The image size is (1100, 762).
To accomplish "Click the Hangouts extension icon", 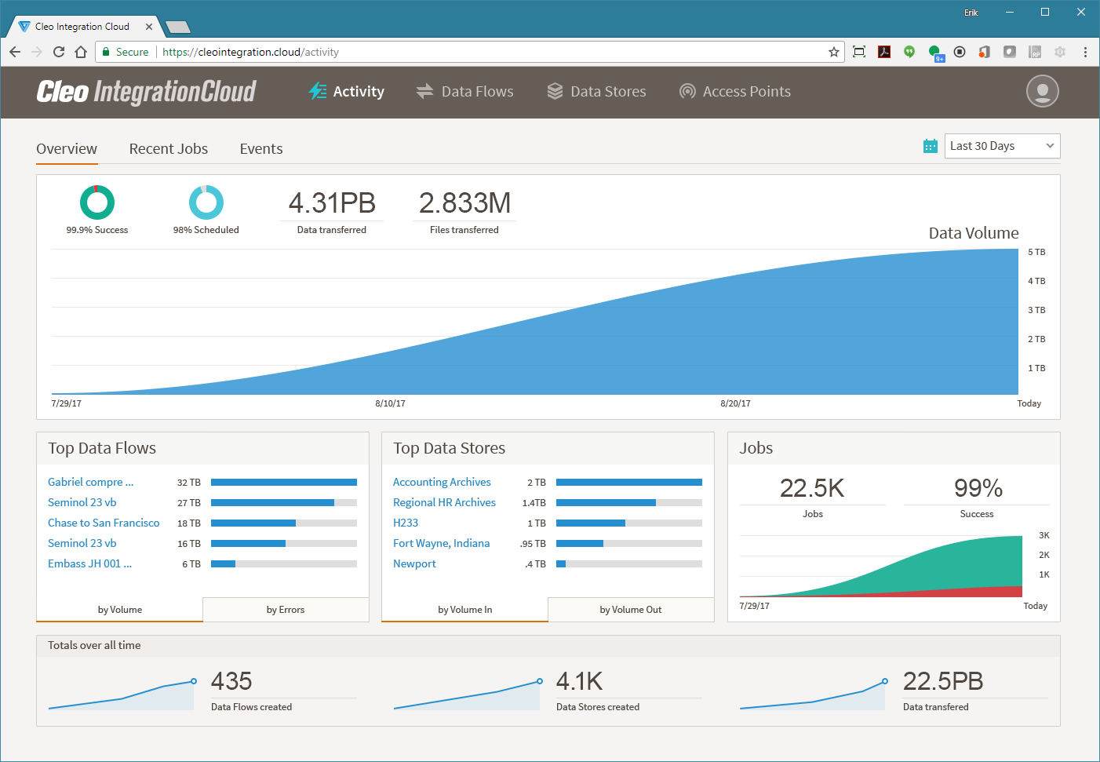I will click(909, 52).
